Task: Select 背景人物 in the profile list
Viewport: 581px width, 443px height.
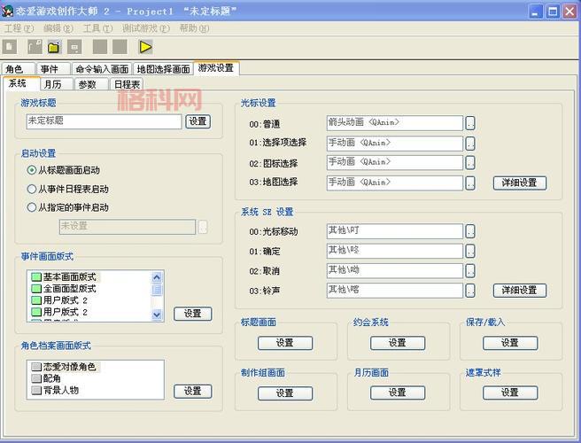Action: tap(61, 390)
